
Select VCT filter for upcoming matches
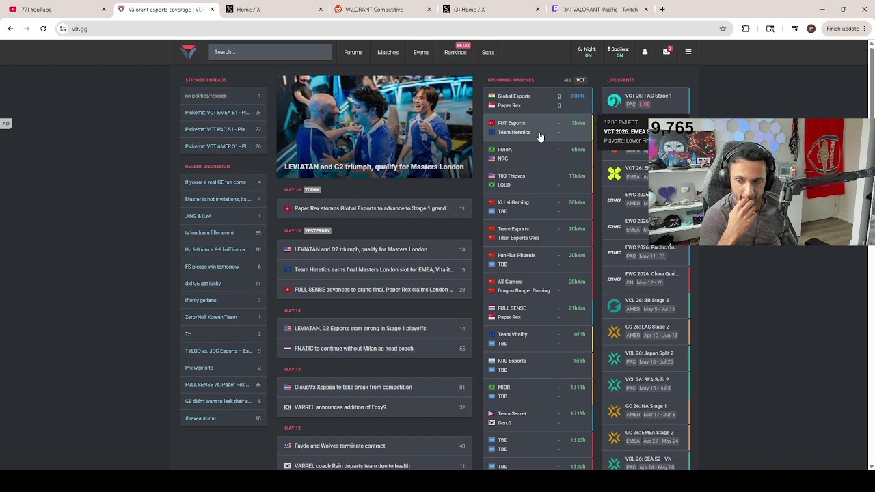[x=580, y=80]
